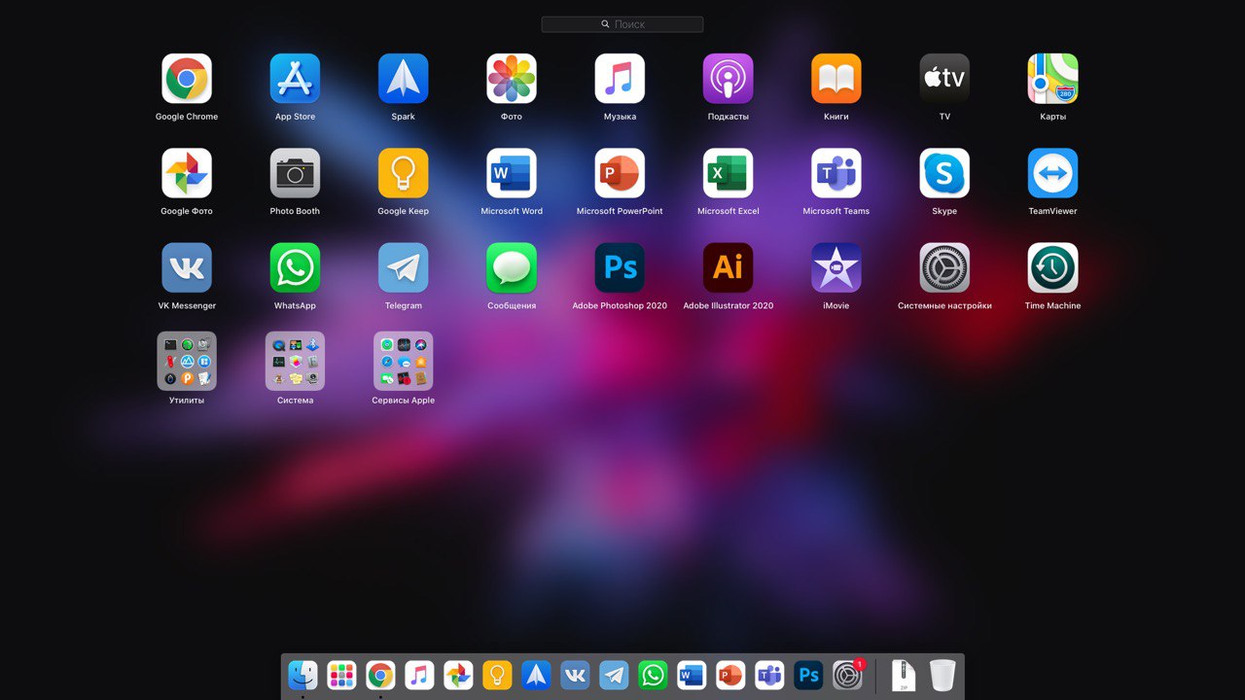The image size is (1245, 700).
Task: Open the Фото app in Launchpad
Action: [x=512, y=79]
